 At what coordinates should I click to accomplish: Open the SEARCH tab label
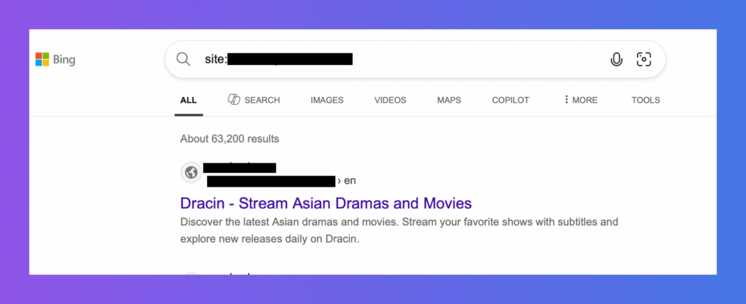(262, 100)
